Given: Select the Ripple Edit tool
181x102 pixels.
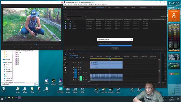Looking at the screenshot, I should tap(65, 60).
